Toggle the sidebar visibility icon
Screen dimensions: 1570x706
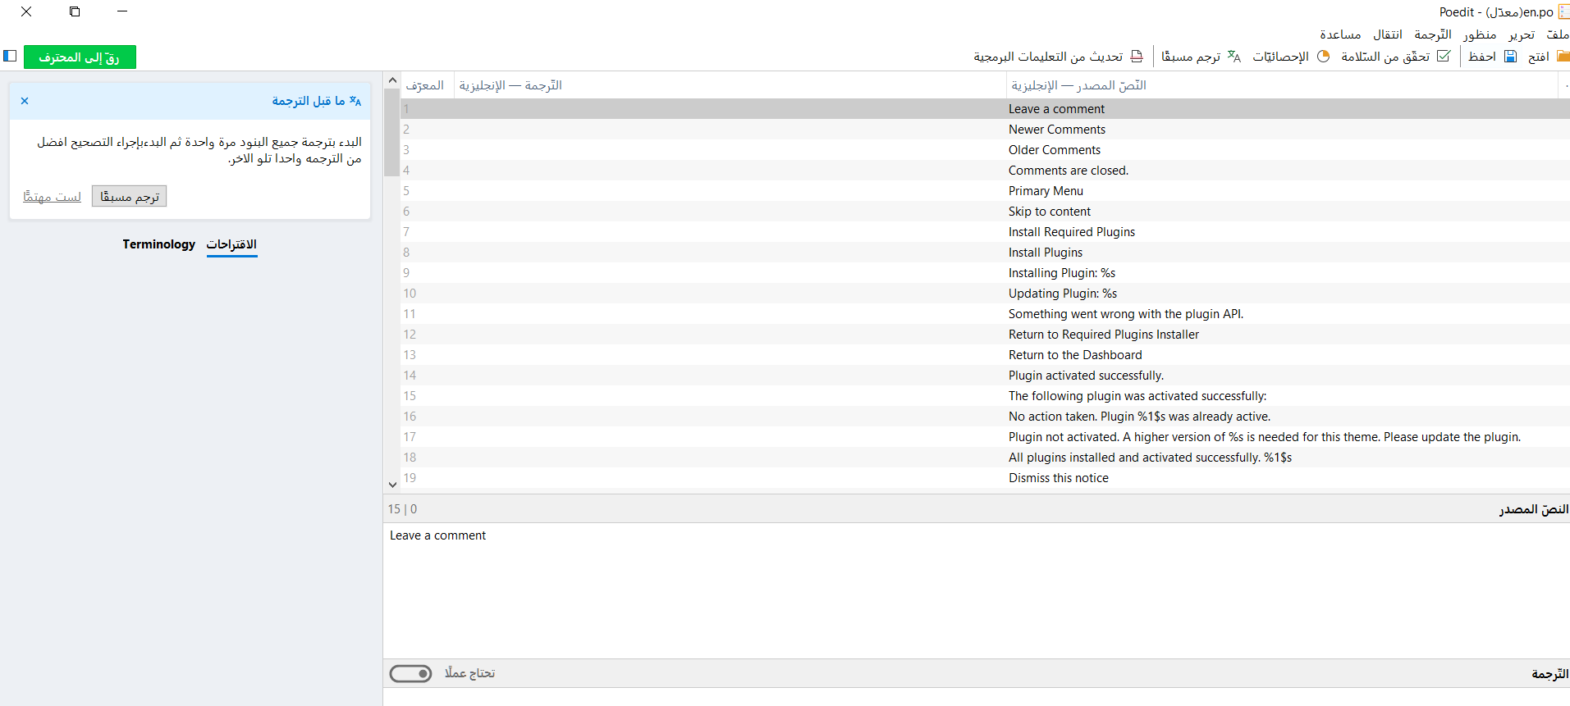tap(11, 56)
